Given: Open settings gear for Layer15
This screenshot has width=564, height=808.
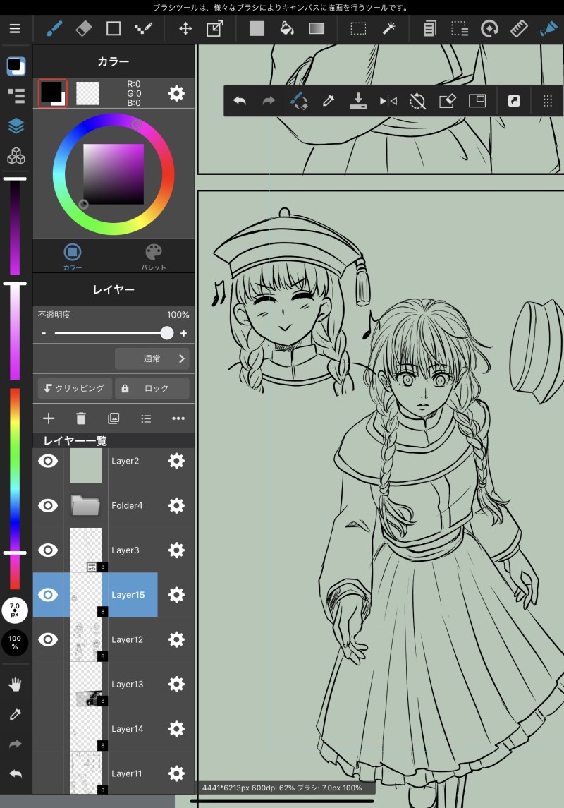Looking at the screenshot, I should pyautogui.click(x=176, y=595).
